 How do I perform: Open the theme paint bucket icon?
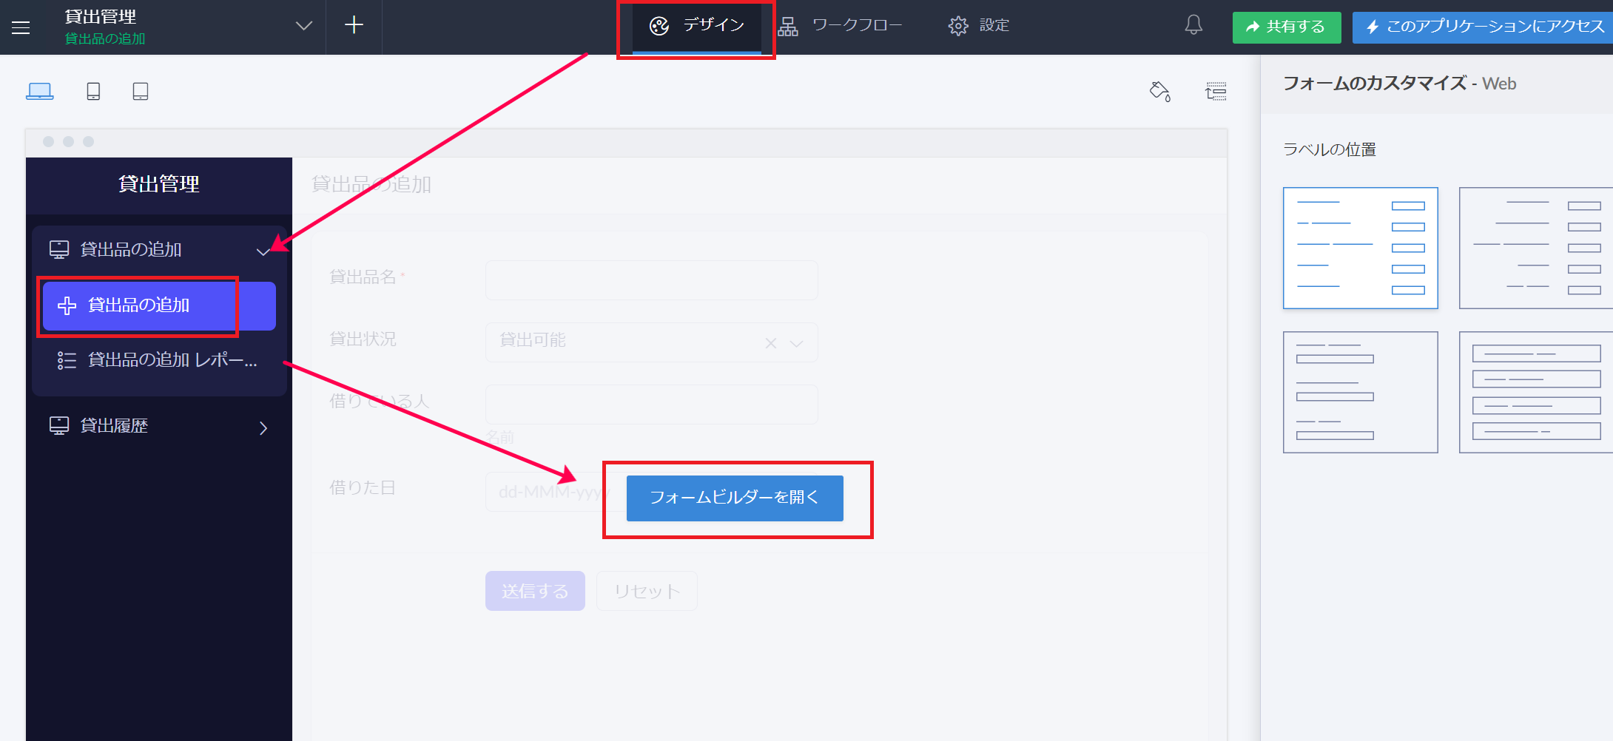coord(1159,91)
